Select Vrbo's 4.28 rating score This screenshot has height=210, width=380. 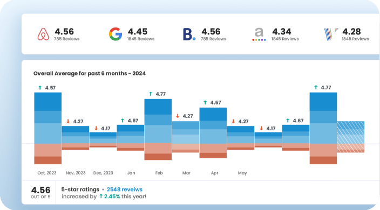coord(351,32)
